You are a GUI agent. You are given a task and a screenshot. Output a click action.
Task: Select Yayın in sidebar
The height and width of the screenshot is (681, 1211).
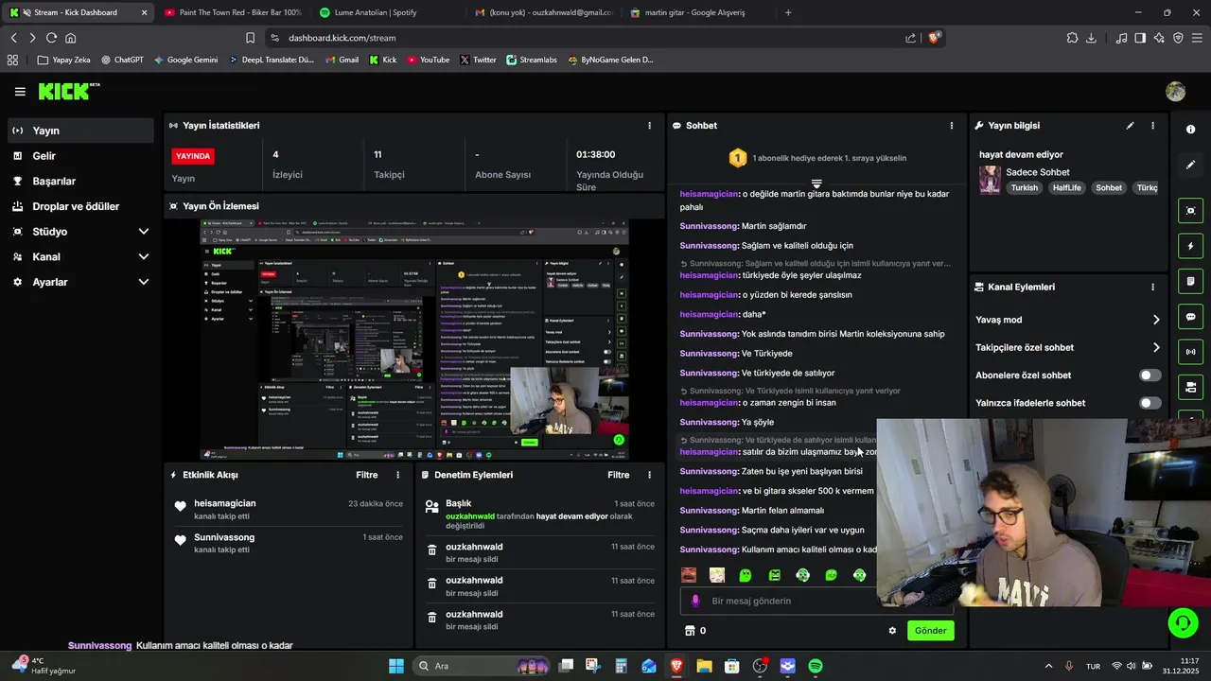80,131
